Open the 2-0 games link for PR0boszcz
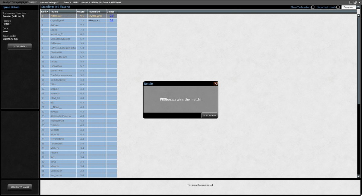The image size is (362, 196). tap(112, 16)
